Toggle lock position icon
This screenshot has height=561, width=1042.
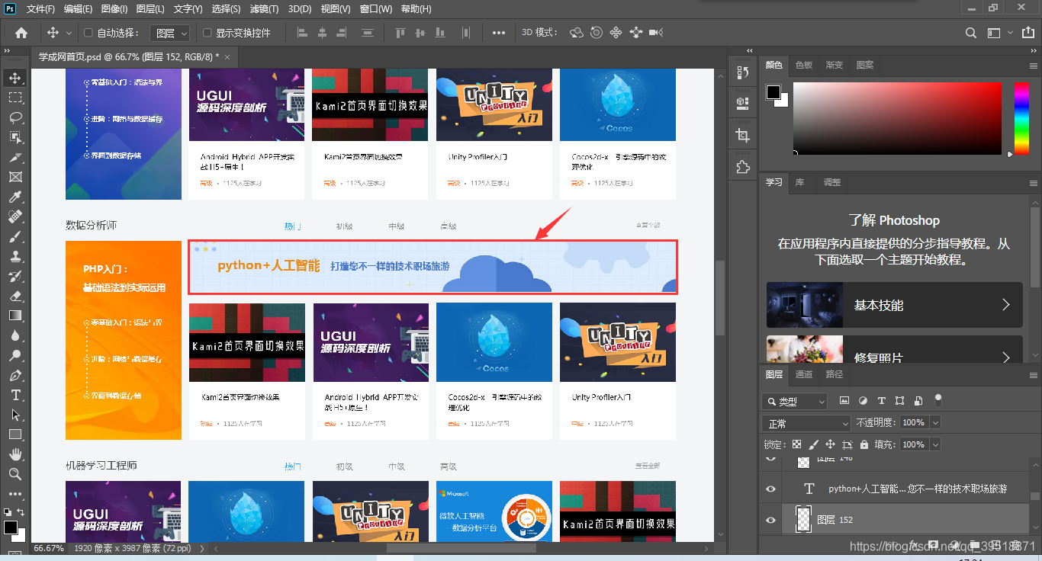(x=831, y=444)
